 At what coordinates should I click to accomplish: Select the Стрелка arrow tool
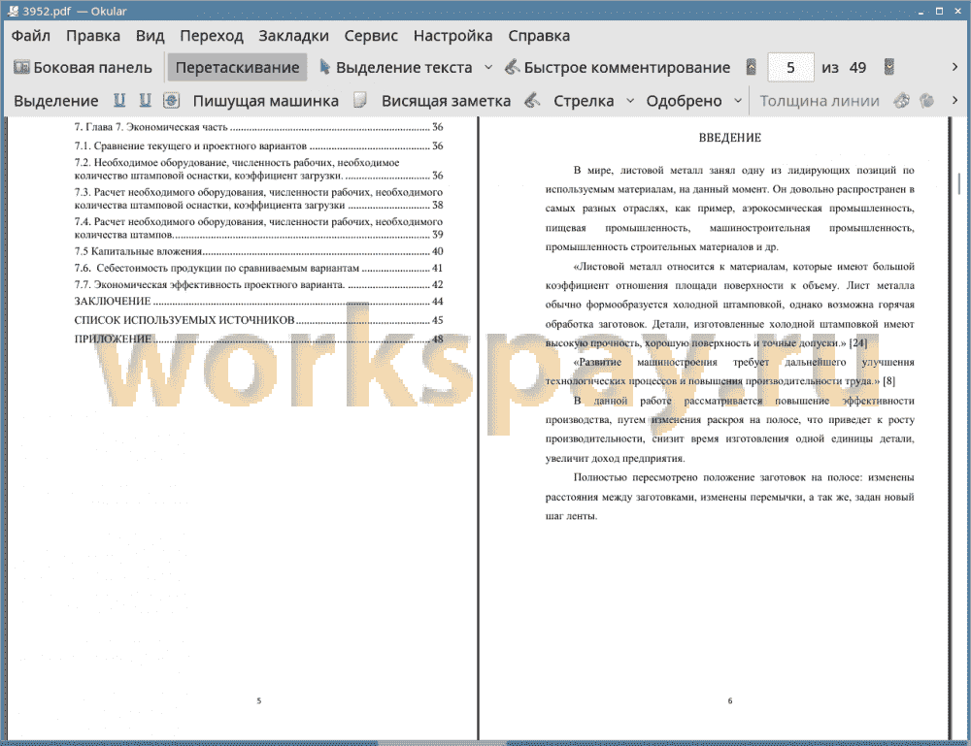click(x=584, y=101)
